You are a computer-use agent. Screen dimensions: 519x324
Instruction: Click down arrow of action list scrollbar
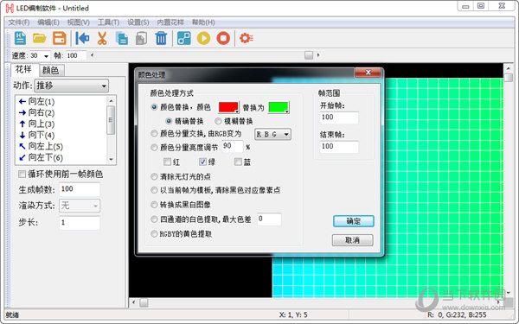click(x=111, y=159)
